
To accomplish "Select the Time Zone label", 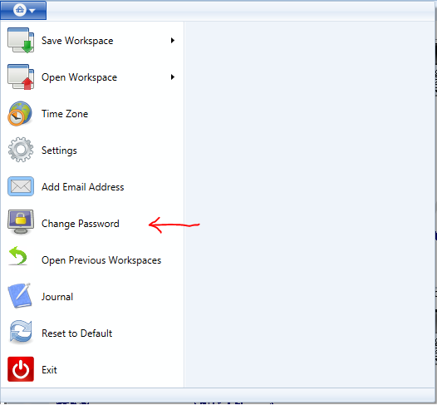I will coord(65,114).
